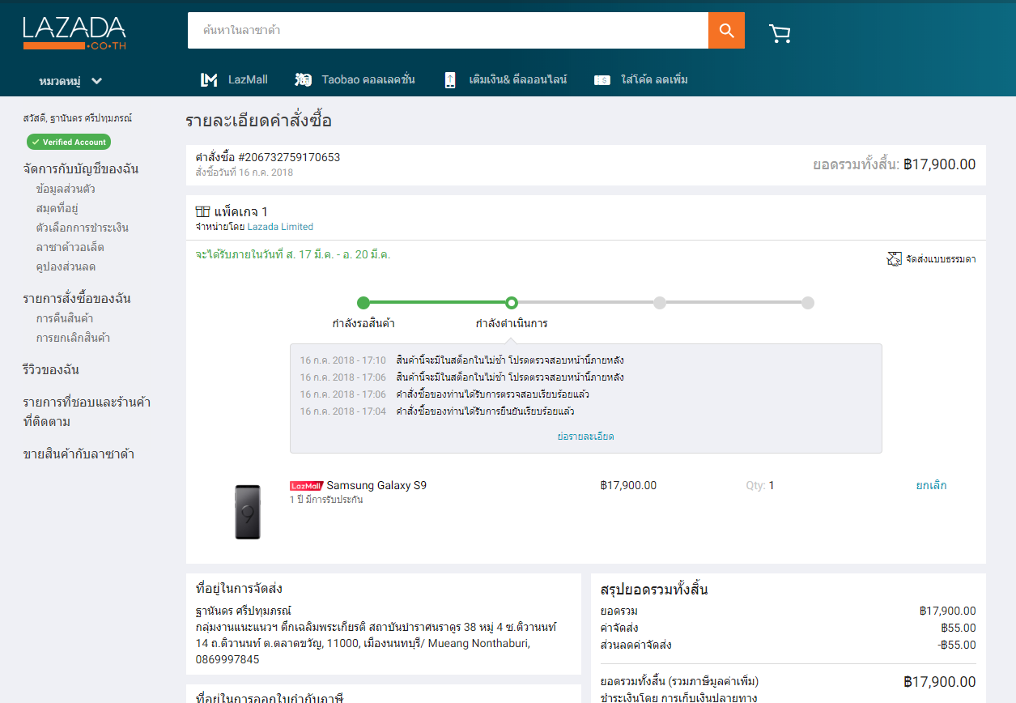Open รายการที่ชอบและร้านค้าที่ติดตาม link

point(87,411)
